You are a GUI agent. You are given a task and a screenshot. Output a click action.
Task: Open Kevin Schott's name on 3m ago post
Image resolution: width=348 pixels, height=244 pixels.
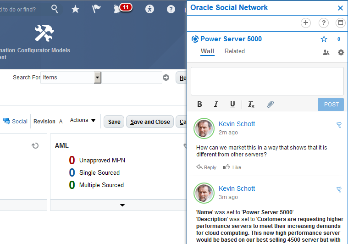[237, 189]
